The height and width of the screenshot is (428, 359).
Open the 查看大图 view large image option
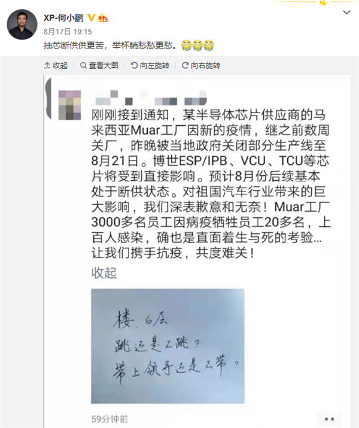coord(99,65)
